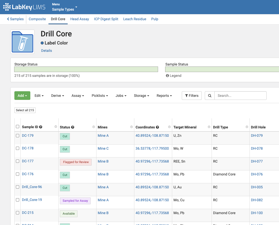
Task: Click the LabKey LIMS logo
Action: pos(24,7)
